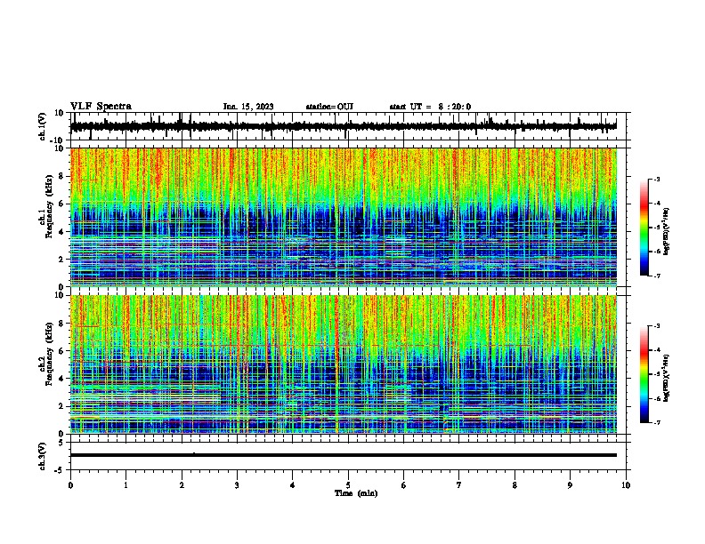Viewport: 705px width, 544px height.
Task: Click the "-5" tick of ch.3 voltage axis
Action: [60, 470]
